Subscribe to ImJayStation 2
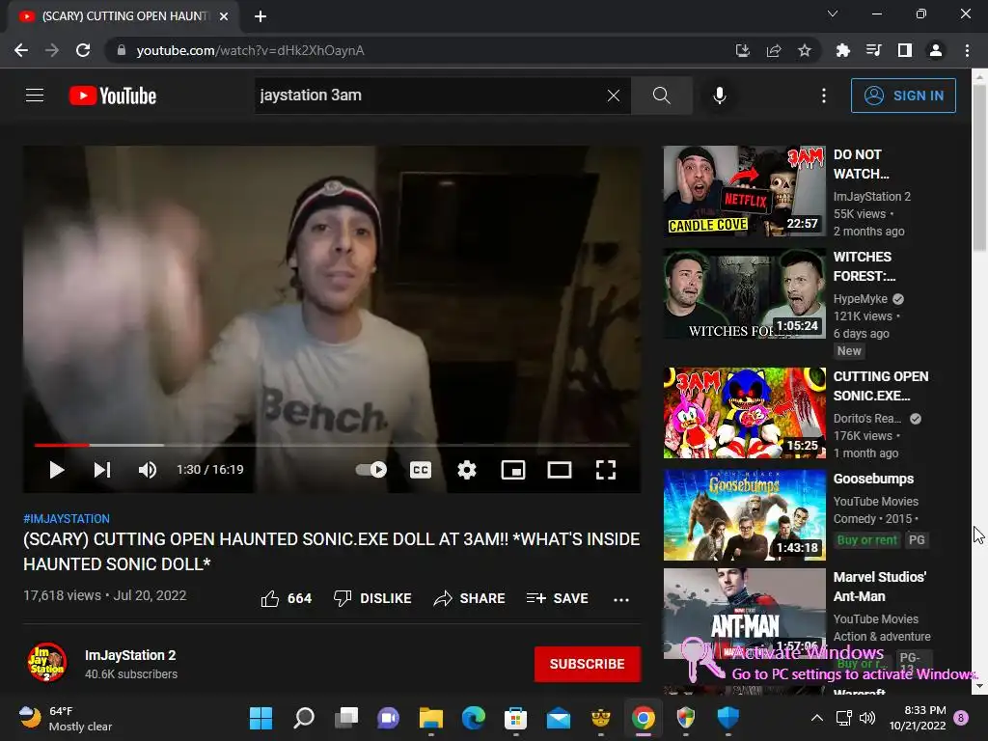This screenshot has height=741, width=988. pos(588,664)
